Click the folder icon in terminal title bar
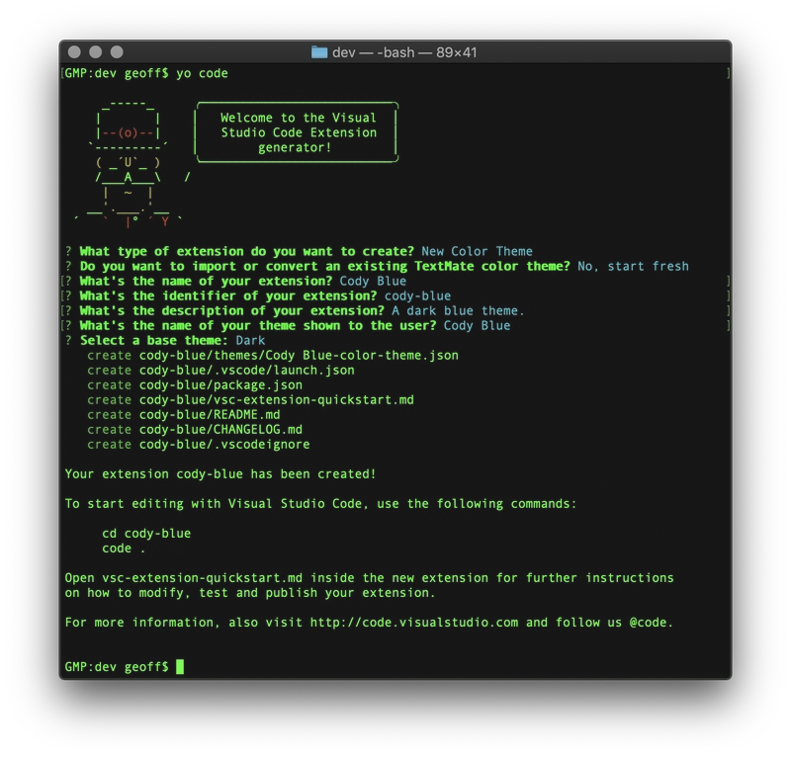Image resolution: width=791 pixels, height=758 pixels. [x=318, y=52]
